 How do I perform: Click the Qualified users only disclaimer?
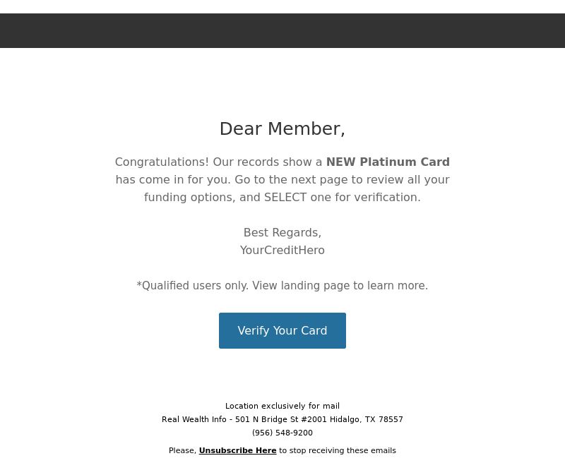tap(193, 285)
